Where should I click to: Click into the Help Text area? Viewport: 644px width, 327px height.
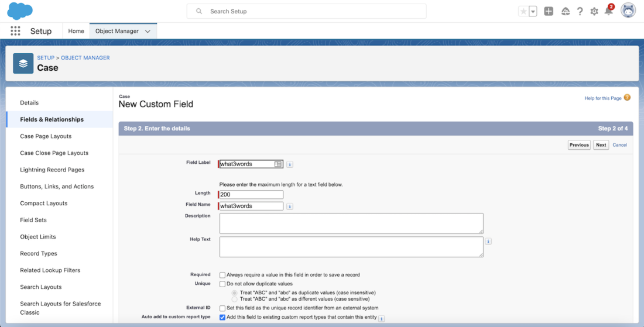tap(351, 247)
